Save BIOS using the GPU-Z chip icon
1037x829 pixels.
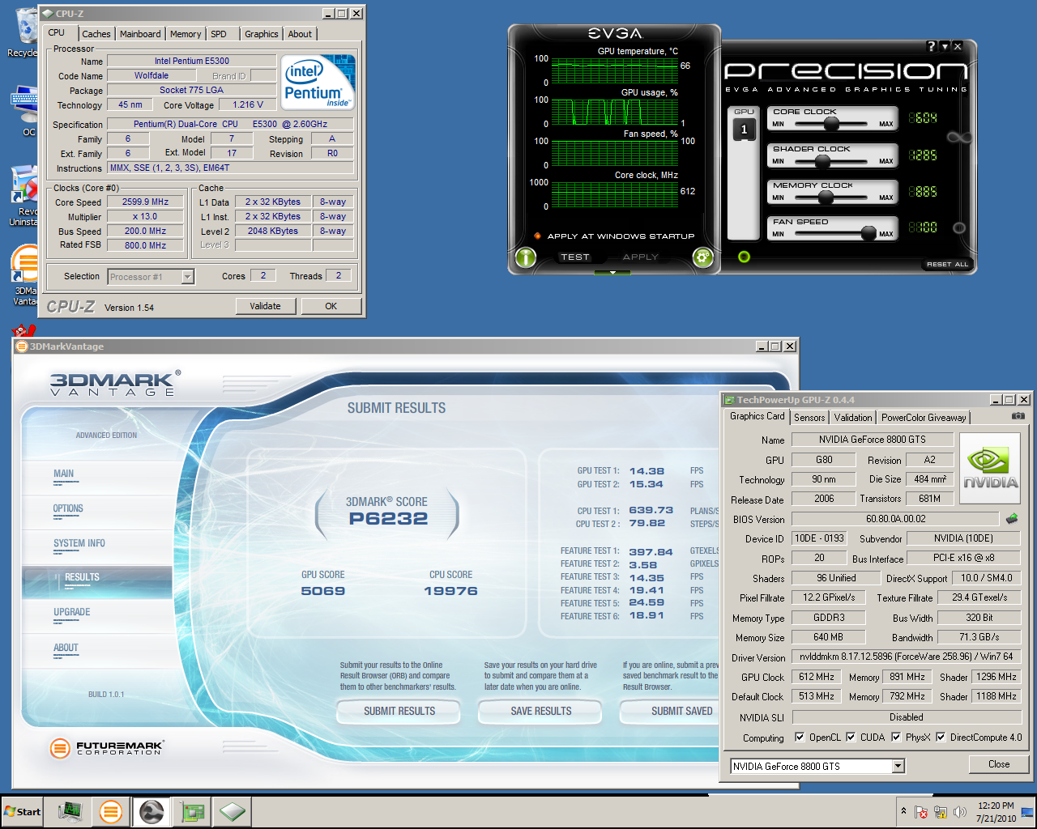pyautogui.click(x=1012, y=519)
